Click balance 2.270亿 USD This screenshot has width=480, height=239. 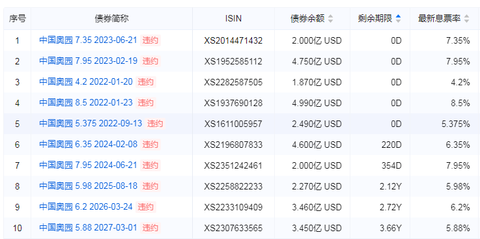(317, 186)
